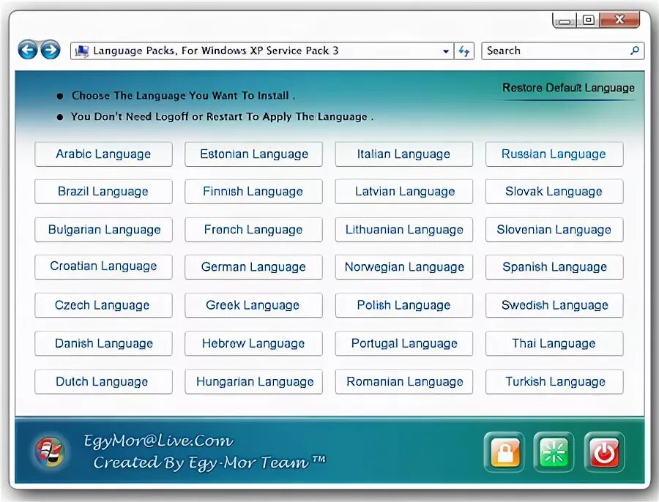
Task: Install the Turkish Language pack
Action: tap(554, 381)
